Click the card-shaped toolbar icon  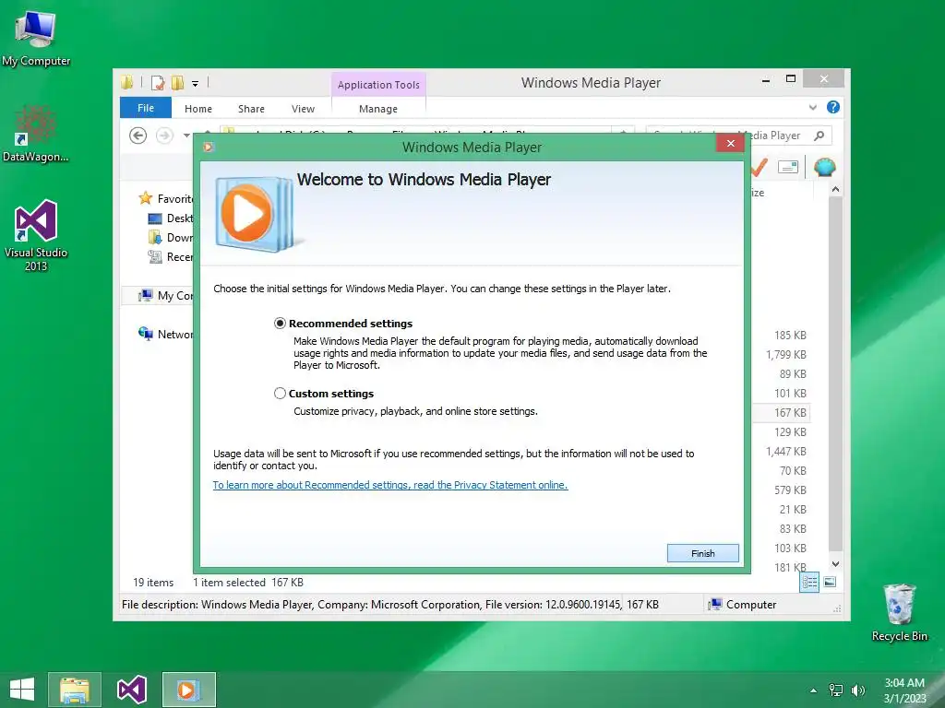click(788, 167)
